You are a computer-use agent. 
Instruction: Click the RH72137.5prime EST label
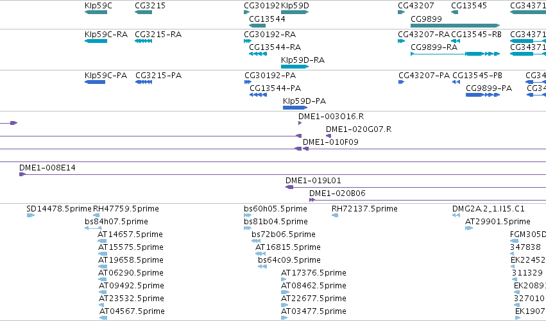tap(364, 209)
